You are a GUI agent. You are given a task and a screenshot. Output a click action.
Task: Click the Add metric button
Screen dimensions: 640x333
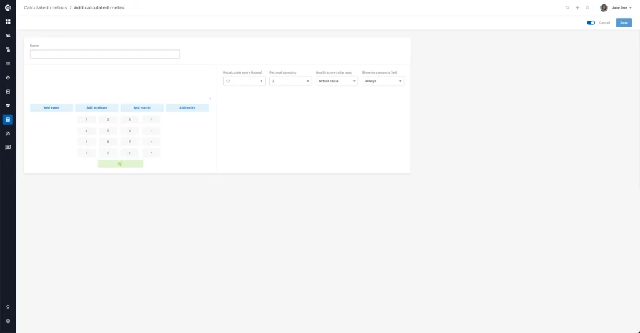click(x=142, y=107)
